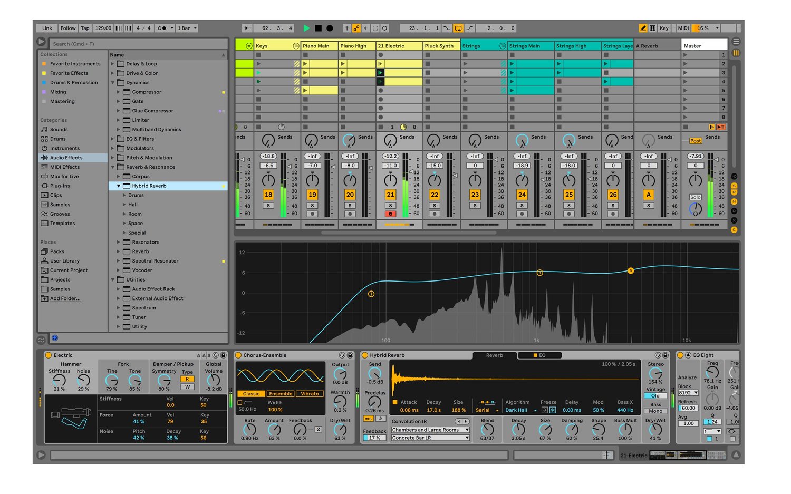The image size is (791, 494).
Task: Toggle track 18 activator button
Action: point(268,195)
